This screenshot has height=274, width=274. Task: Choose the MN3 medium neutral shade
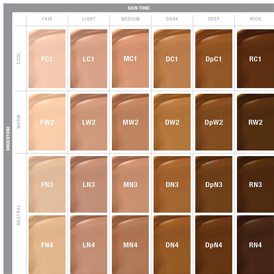point(130,184)
